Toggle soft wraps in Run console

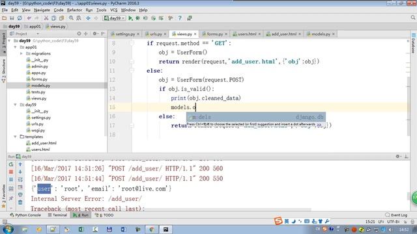[x=20, y=179]
